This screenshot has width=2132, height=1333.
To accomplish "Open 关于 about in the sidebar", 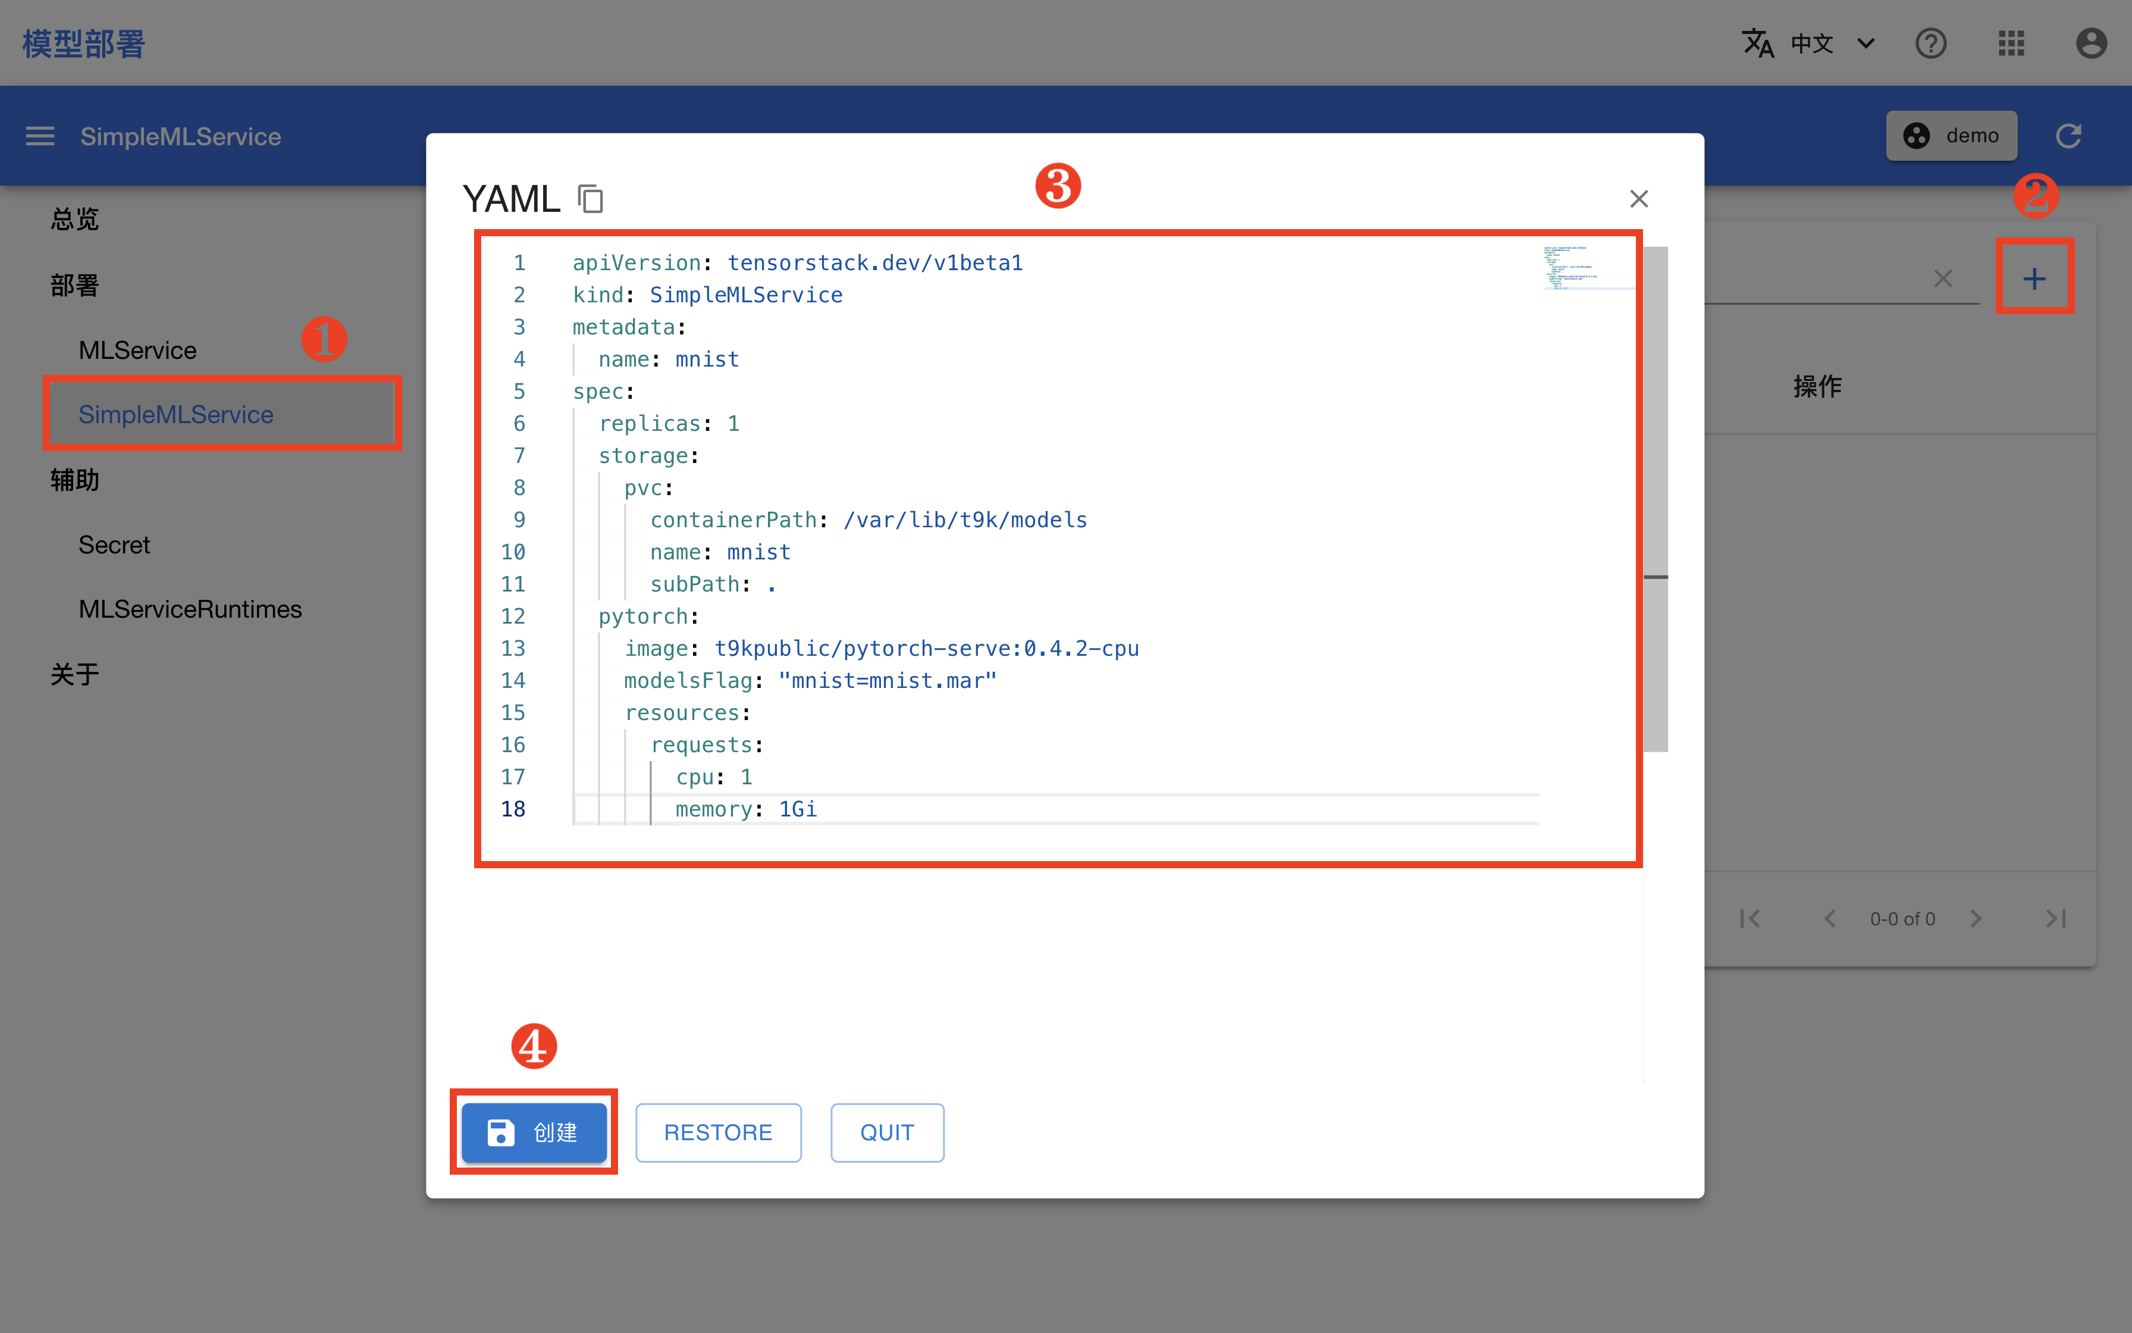I will (x=75, y=674).
